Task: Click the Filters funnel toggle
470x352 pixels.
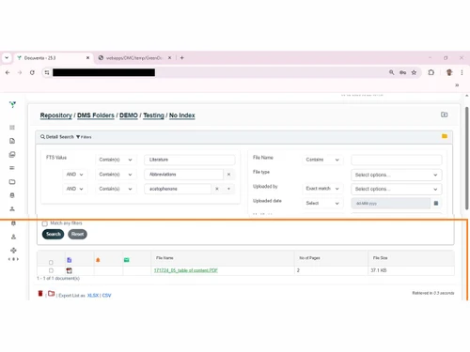Action: [84, 137]
